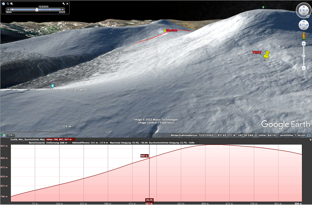The image size is (312, 205).
Task: Select the yellow TENT placemark pin
Action: (x=266, y=55)
